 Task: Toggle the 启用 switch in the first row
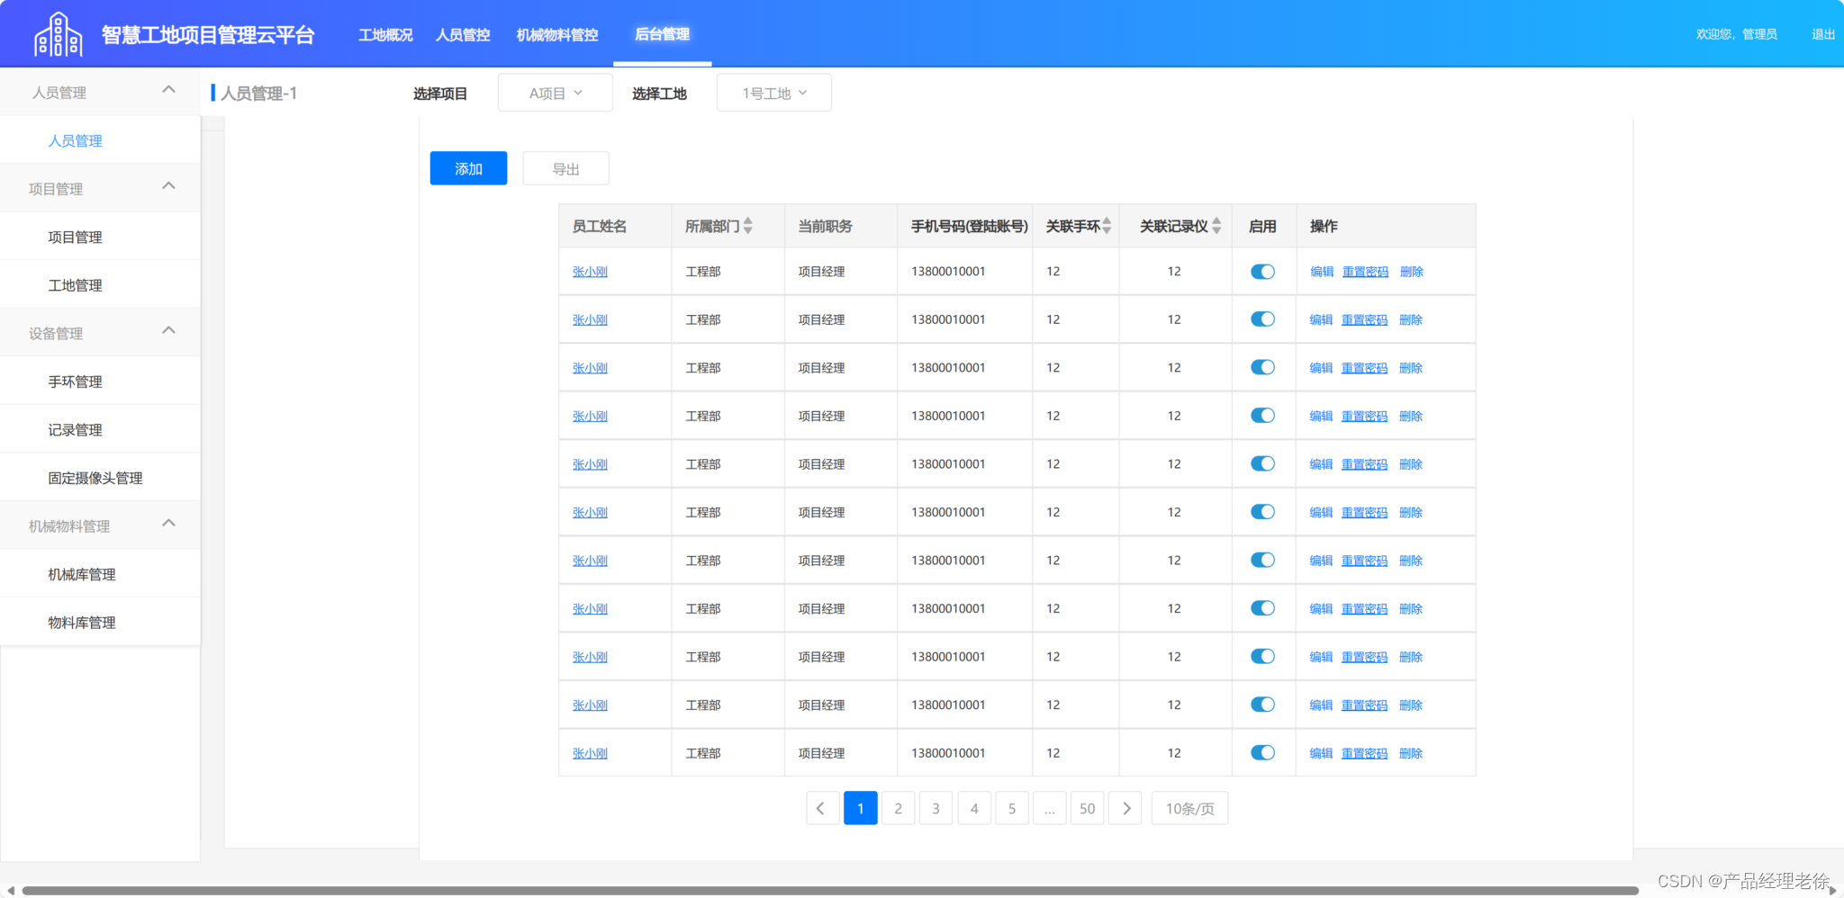click(x=1262, y=272)
